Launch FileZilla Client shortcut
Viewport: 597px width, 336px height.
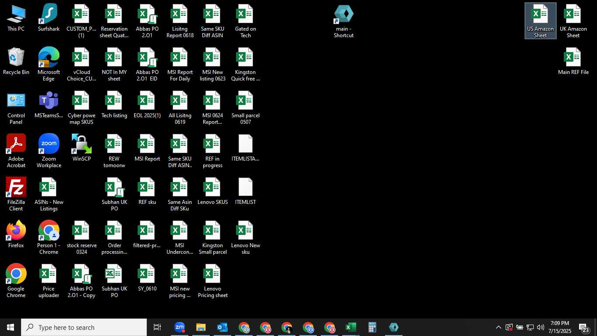pos(16,195)
